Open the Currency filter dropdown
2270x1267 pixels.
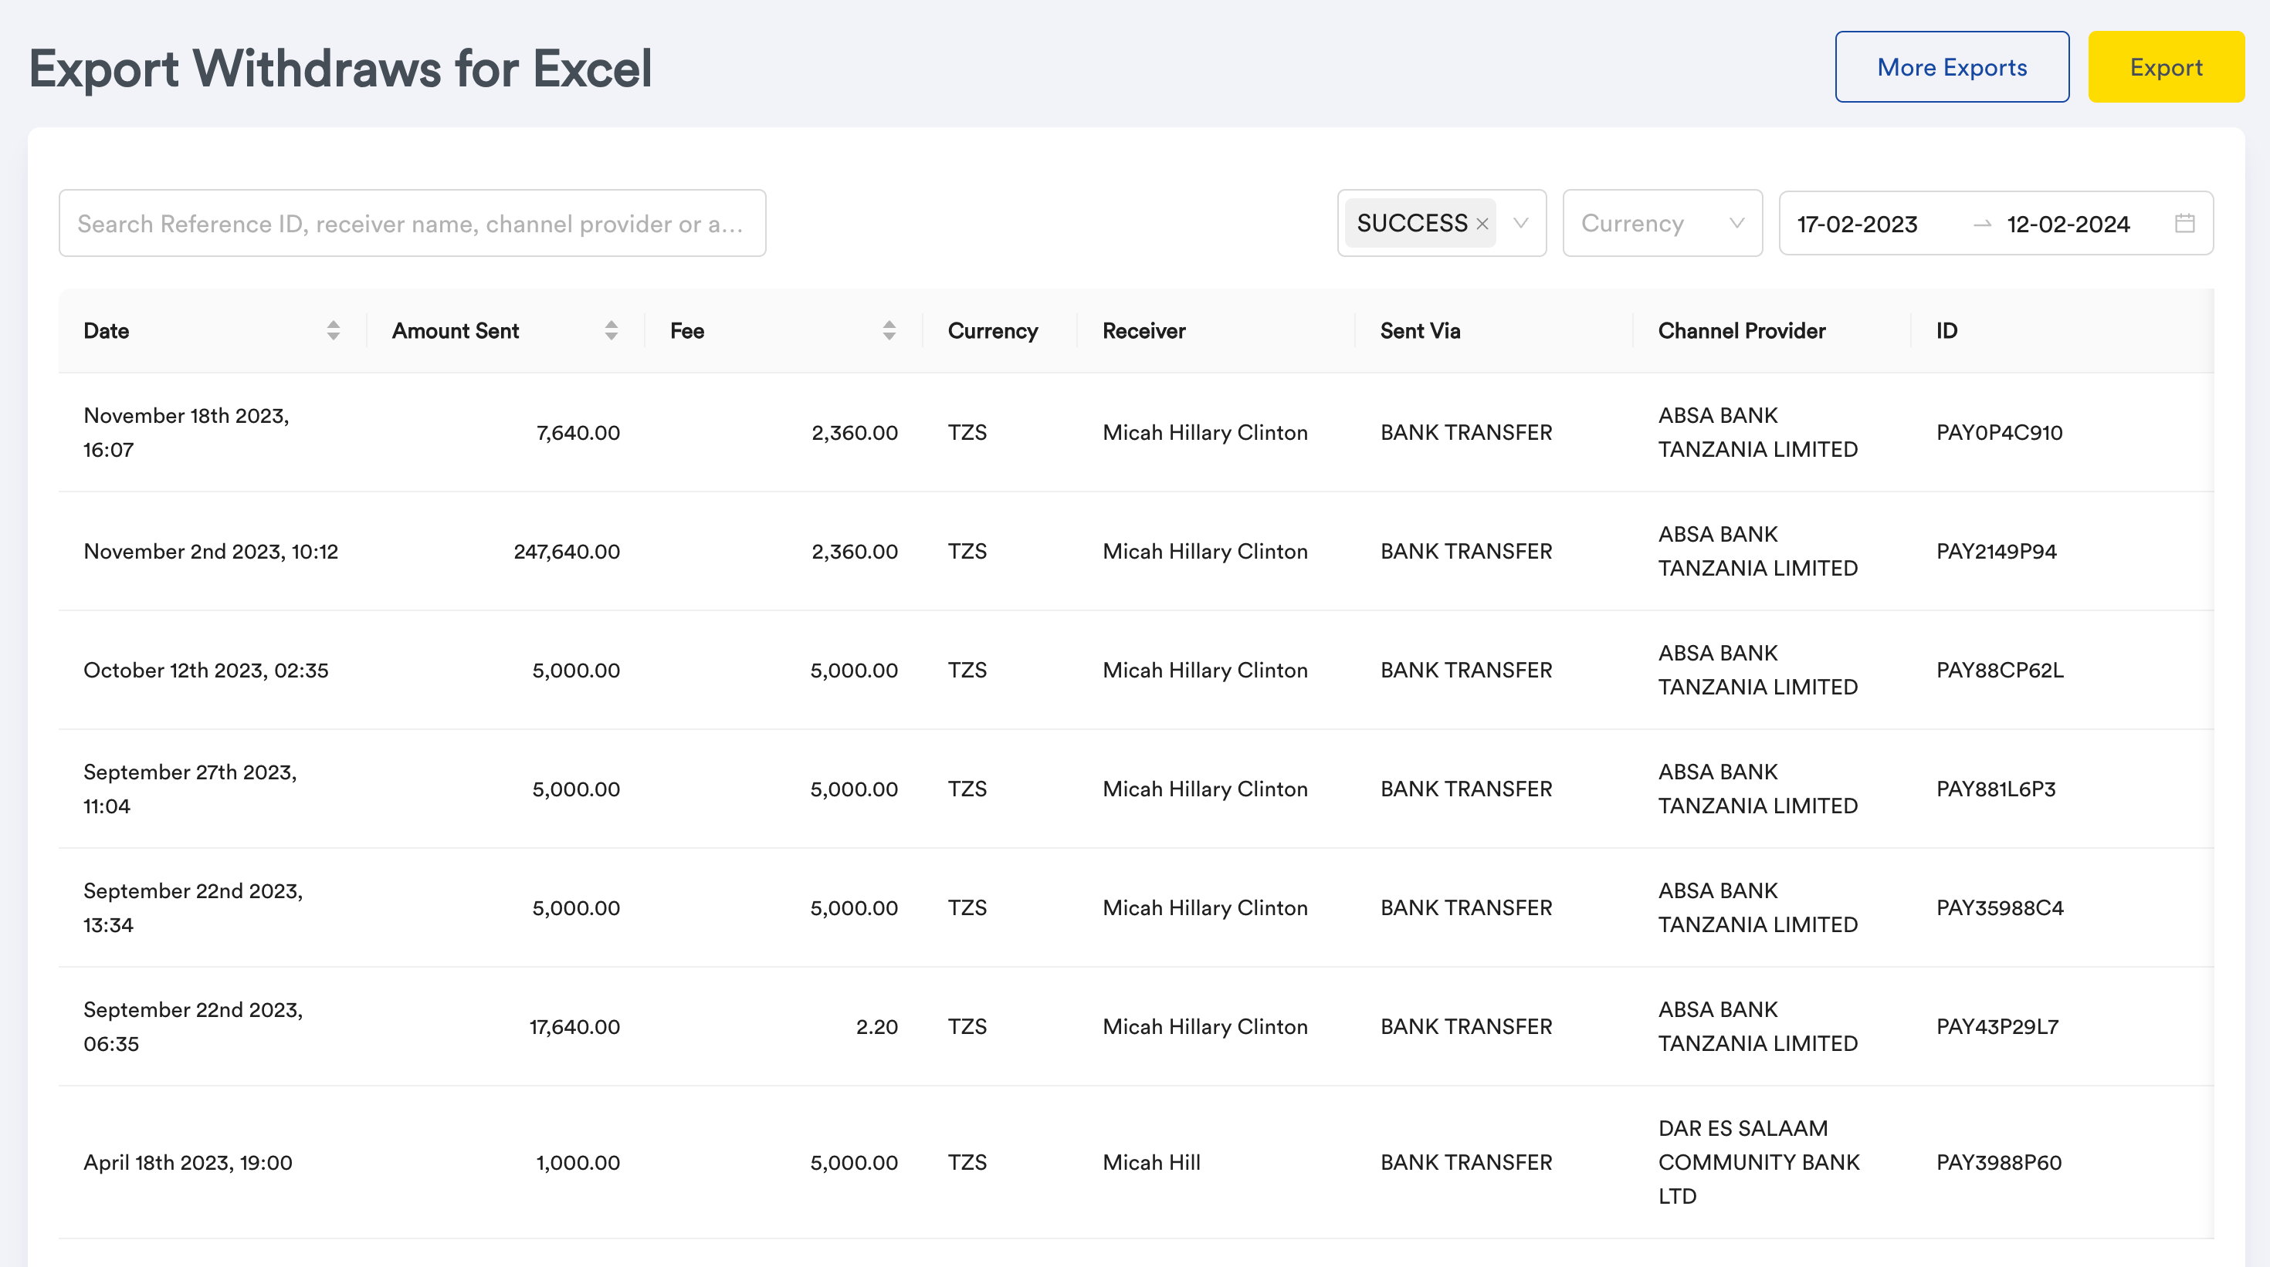[1662, 224]
